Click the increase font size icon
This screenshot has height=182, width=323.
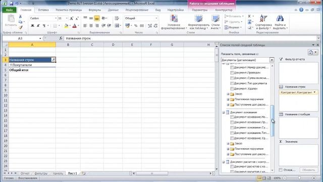[71, 18]
